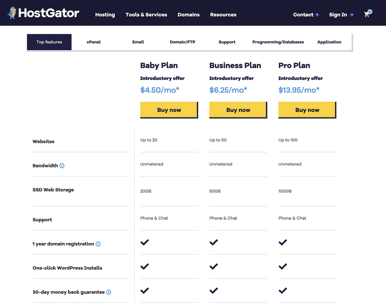The image size is (386, 303).
Task: Click the Bandwidth row label
Action: click(x=45, y=166)
